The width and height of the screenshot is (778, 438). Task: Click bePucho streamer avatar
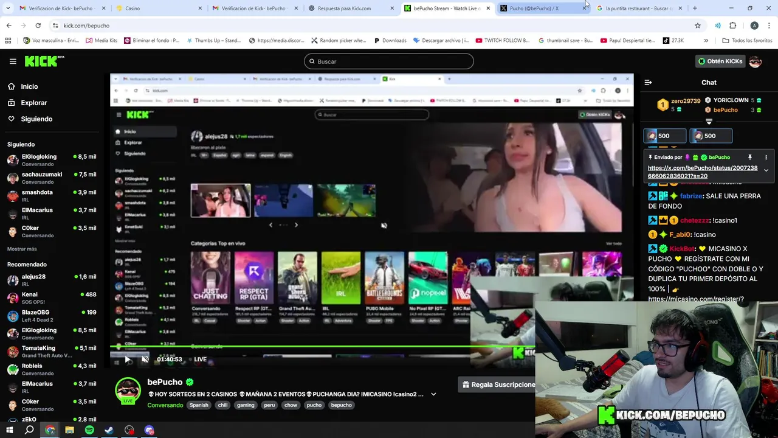pos(128,391)
